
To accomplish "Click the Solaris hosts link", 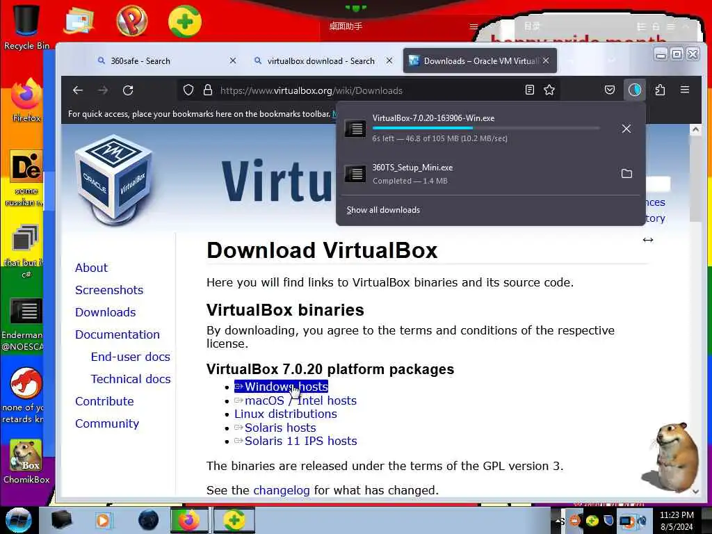I will tap(275, 428).
